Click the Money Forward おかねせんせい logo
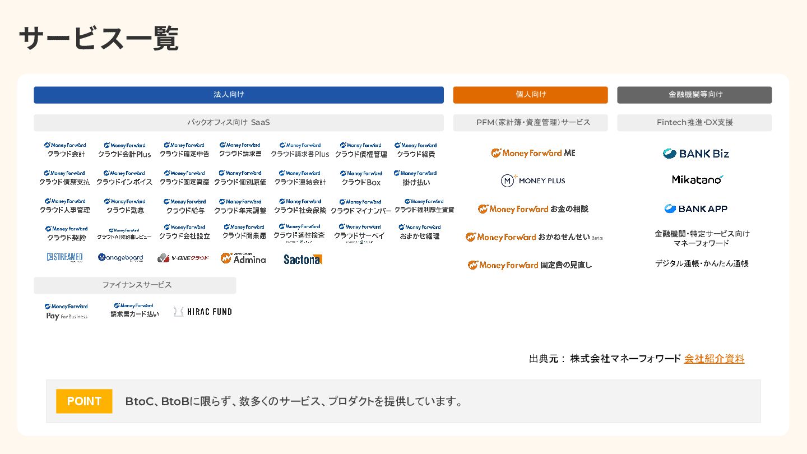The width and height of the screenshot is (807, 454). tap(534, 237)
